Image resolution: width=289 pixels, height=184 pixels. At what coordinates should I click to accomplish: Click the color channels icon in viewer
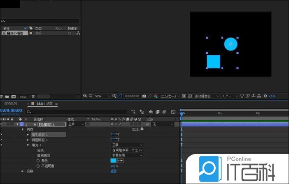156,96
